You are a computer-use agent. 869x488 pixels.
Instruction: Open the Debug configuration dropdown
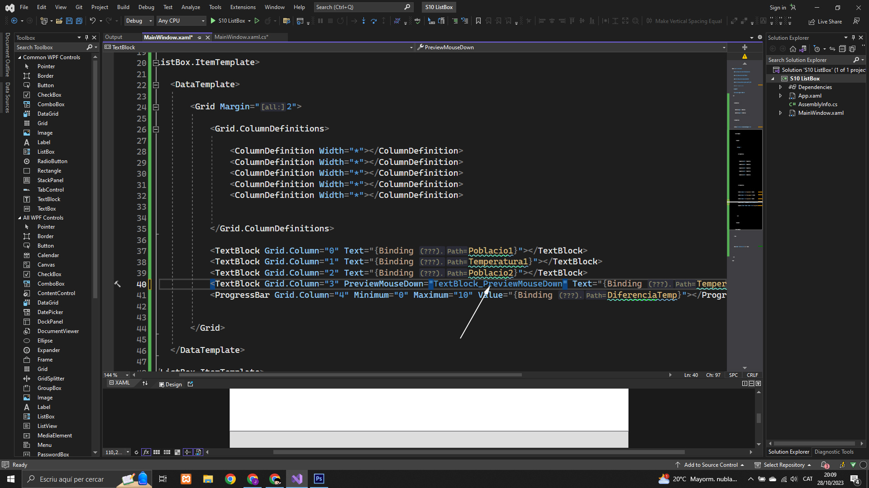[139, 21]
